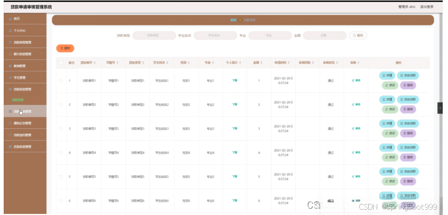448x215 pixels.
Task: Click the icon beside 贷款类型管理
Action: coord(10,42)
